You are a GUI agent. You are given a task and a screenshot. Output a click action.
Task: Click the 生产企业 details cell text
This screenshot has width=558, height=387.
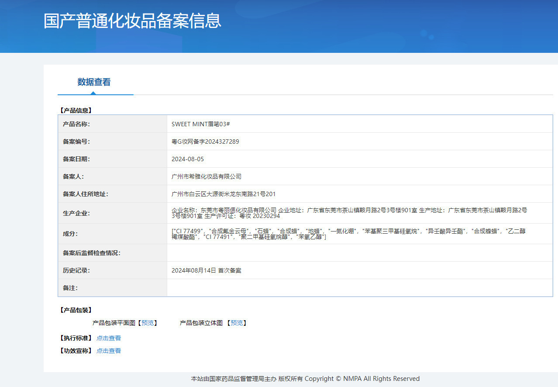(x=349, y=213)
